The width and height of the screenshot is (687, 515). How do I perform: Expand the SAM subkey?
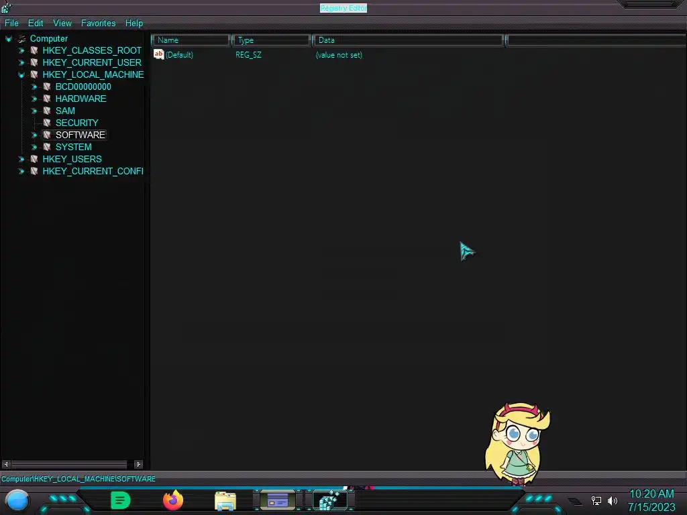pyautogui.click(x=34, y=111)
